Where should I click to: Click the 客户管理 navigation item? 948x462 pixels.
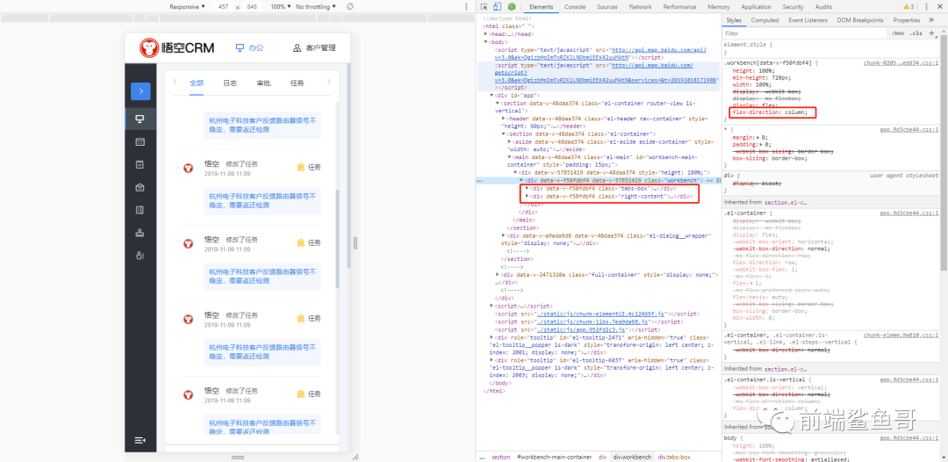click(314, 48)
